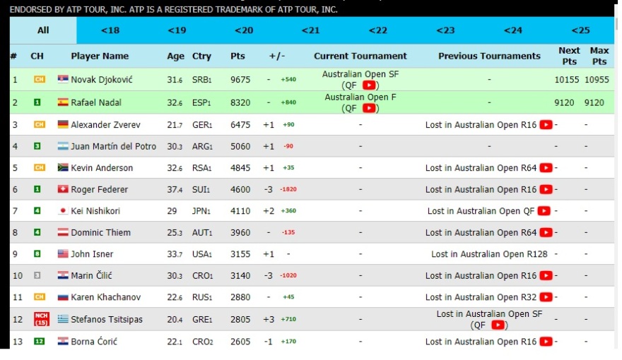Screen dimensions: 622x360
Task: Switch to the <21 age tab
Action: (x=310, y=30)
